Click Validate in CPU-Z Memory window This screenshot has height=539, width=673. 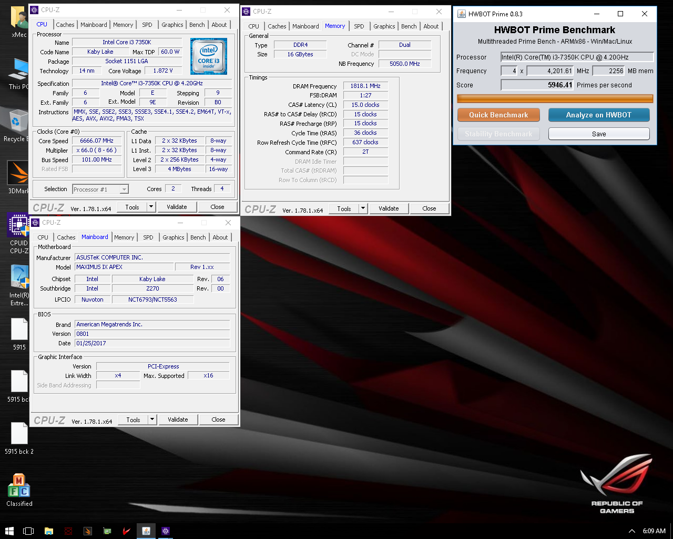[x=389, y=208]
